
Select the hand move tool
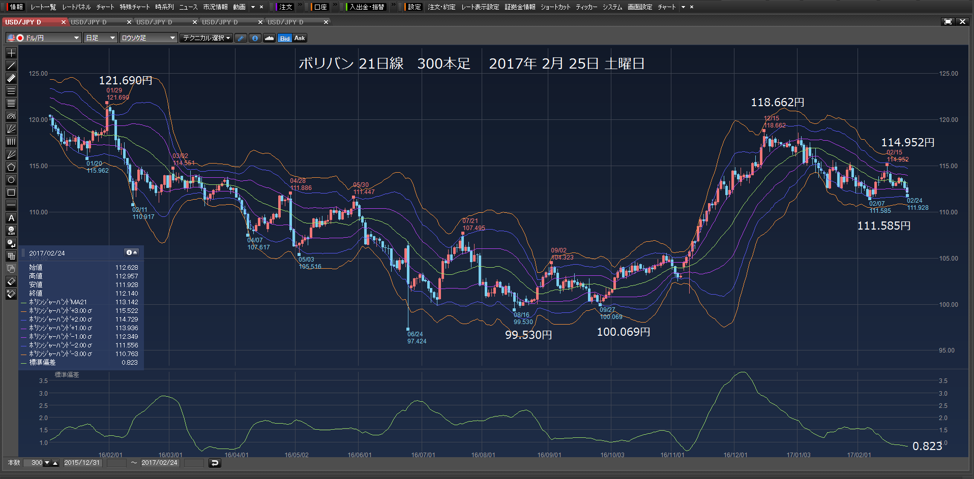click(x=11, y=269)
